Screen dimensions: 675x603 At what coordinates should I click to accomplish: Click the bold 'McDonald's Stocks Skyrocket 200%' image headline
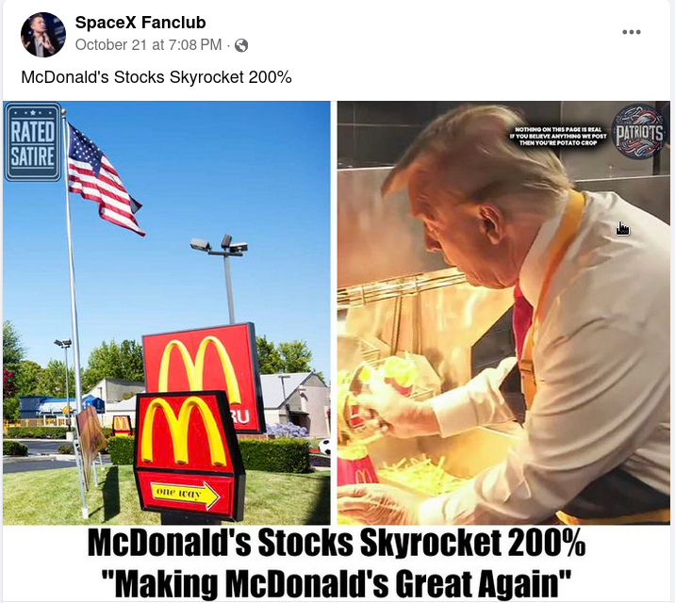337,544
